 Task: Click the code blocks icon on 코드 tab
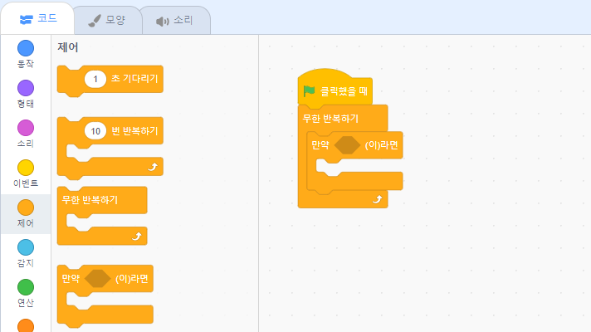pos(26,20)
